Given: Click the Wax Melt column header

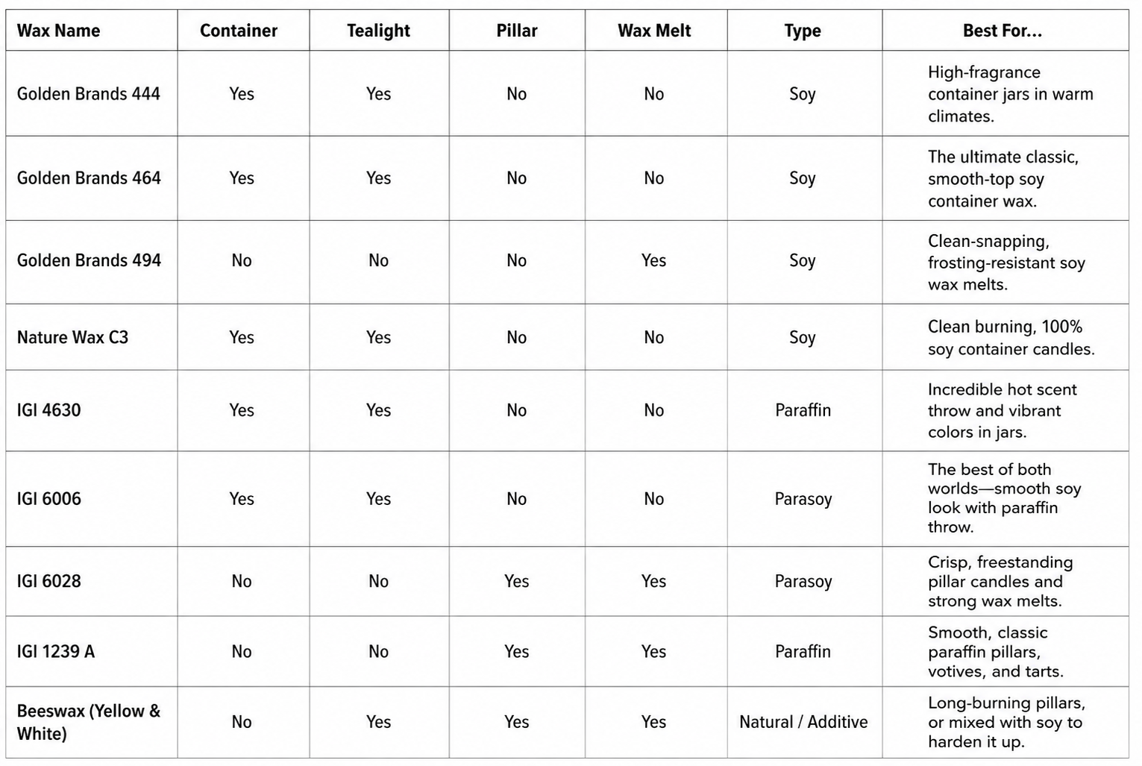Looking at the screenshot, I should tap(654, 31).
